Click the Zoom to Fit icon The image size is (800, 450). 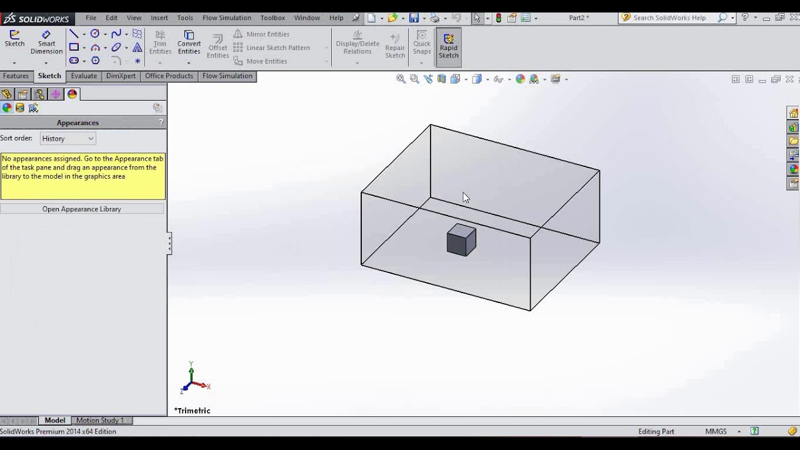click(401, 79)
